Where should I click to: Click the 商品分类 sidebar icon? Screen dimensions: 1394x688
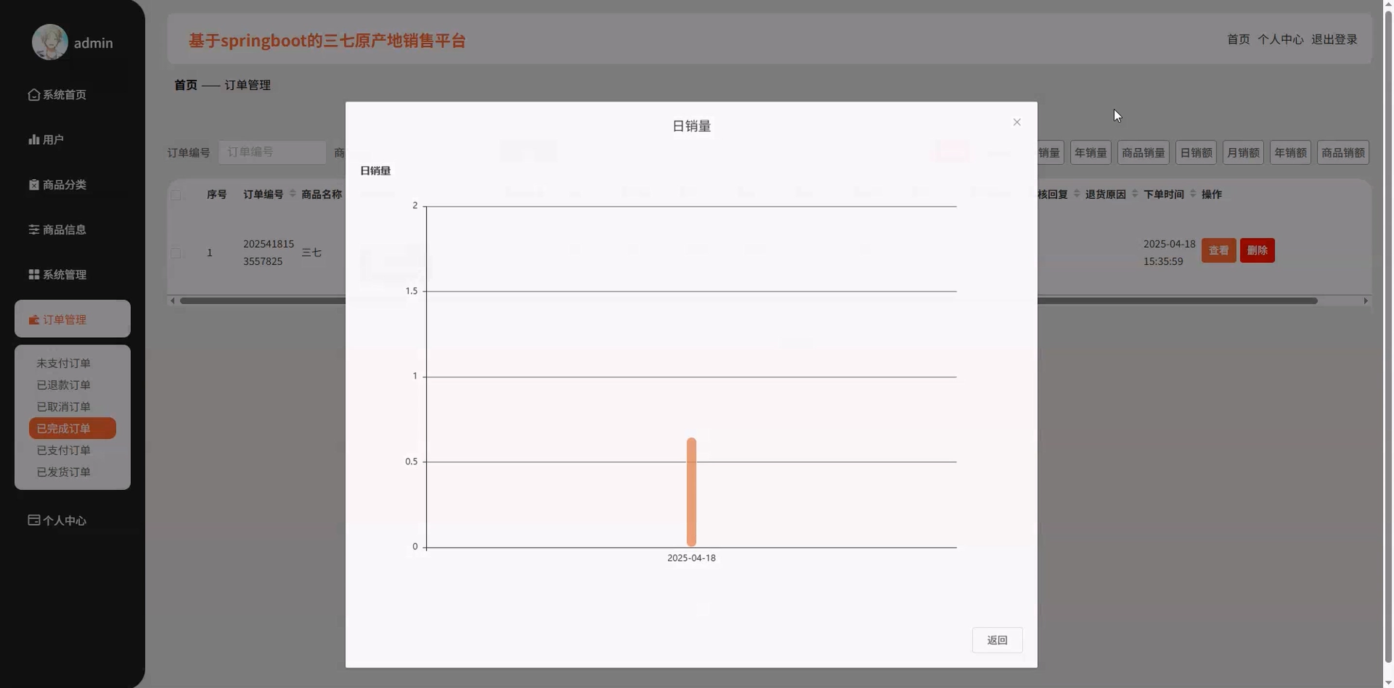(x=34, y=185)
